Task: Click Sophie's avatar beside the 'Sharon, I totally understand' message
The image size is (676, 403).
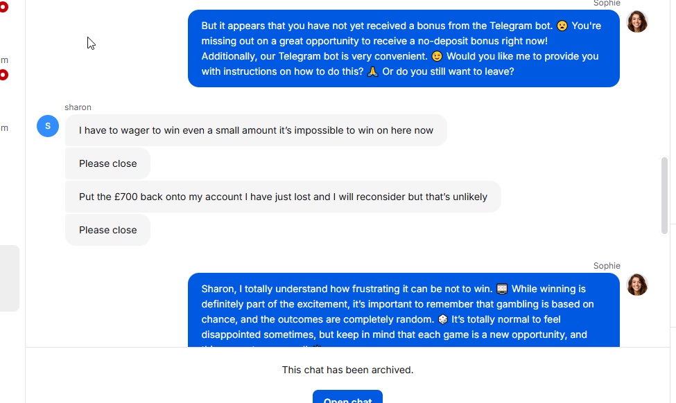Action: (x=636, y=285)
